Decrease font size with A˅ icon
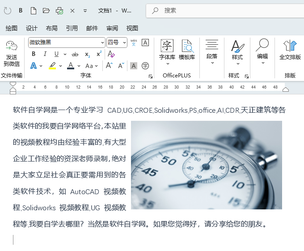Screen dimensions: 304x251 point(121,66)
